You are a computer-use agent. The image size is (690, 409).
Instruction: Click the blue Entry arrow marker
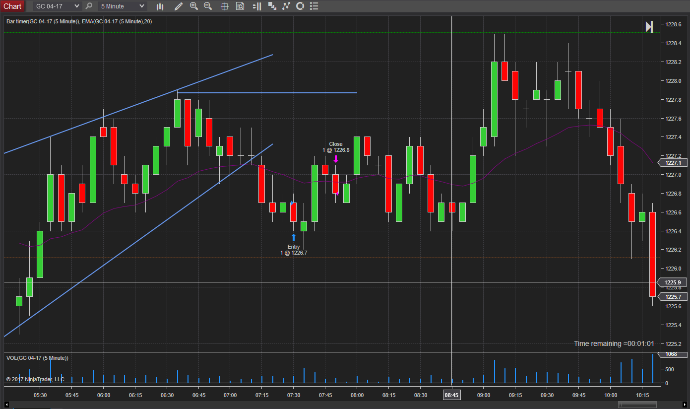pyautogui.click(x=294, y=238)
